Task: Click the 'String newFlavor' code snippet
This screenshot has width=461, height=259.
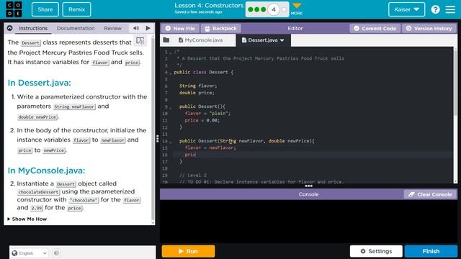Action: tap(75, 106)
